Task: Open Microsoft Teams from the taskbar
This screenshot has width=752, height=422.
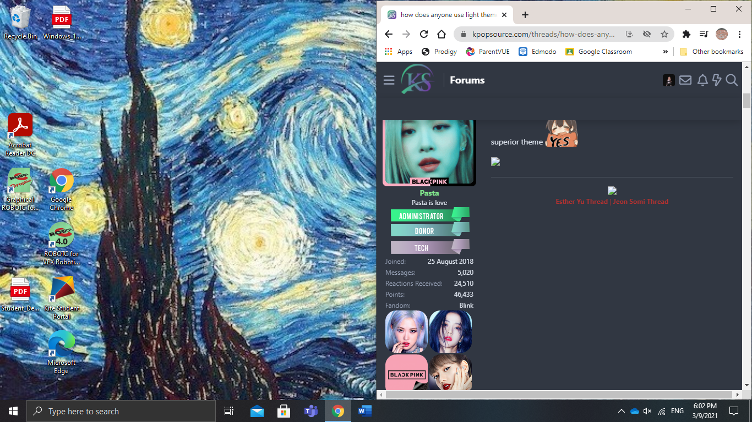Action: (x=311, y=411)
